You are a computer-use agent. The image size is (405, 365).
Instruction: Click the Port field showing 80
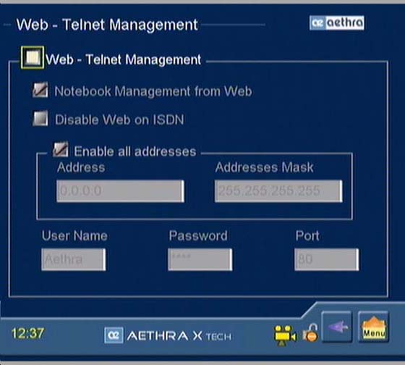(x=326, y=259)
